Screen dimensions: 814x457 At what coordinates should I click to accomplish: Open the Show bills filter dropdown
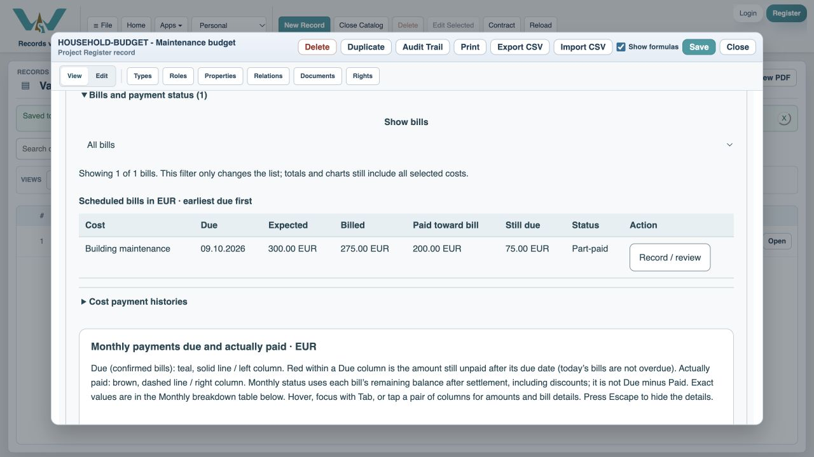click(406, 145)
